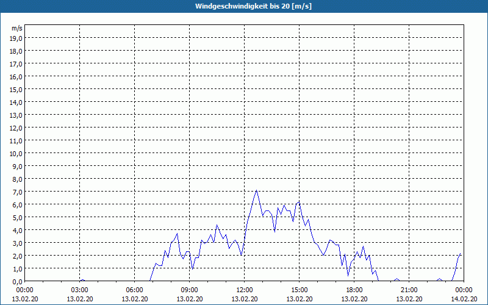The height and width of the screenshot is (305, 488).
Task: Select the "10,0" y-axis label
Action: click(16, 154)
